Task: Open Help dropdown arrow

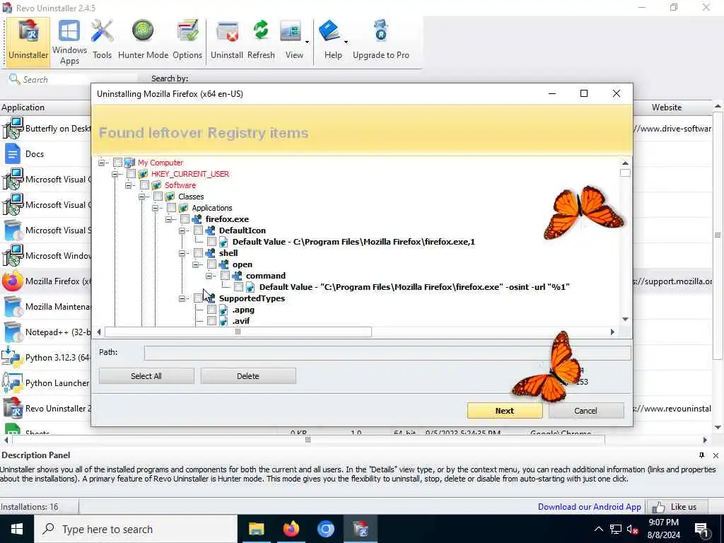Action: pos(346,42)
